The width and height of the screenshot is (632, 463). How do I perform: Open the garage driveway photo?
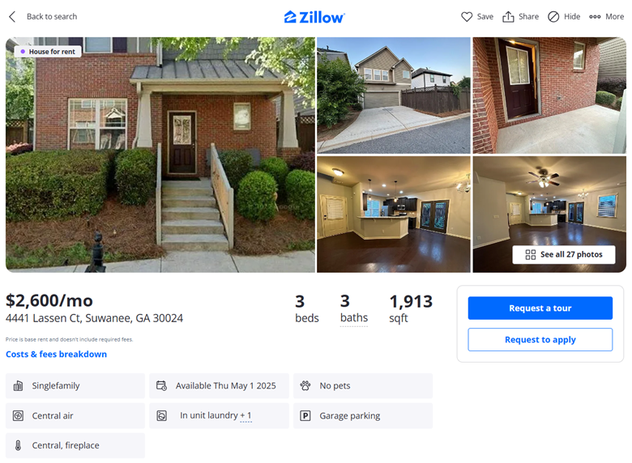394,96
